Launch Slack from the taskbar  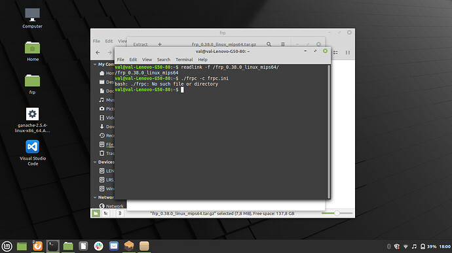coord(98,246)
